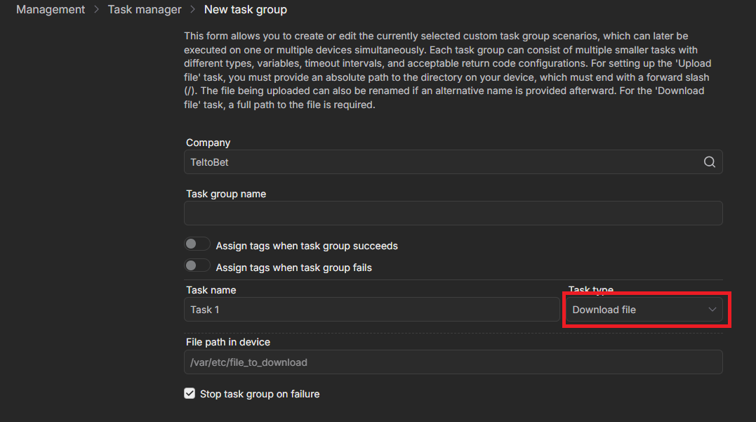Click the Task name field containing Task 1
The width and height of the screenshot is (756, 422).
point(372,310)
